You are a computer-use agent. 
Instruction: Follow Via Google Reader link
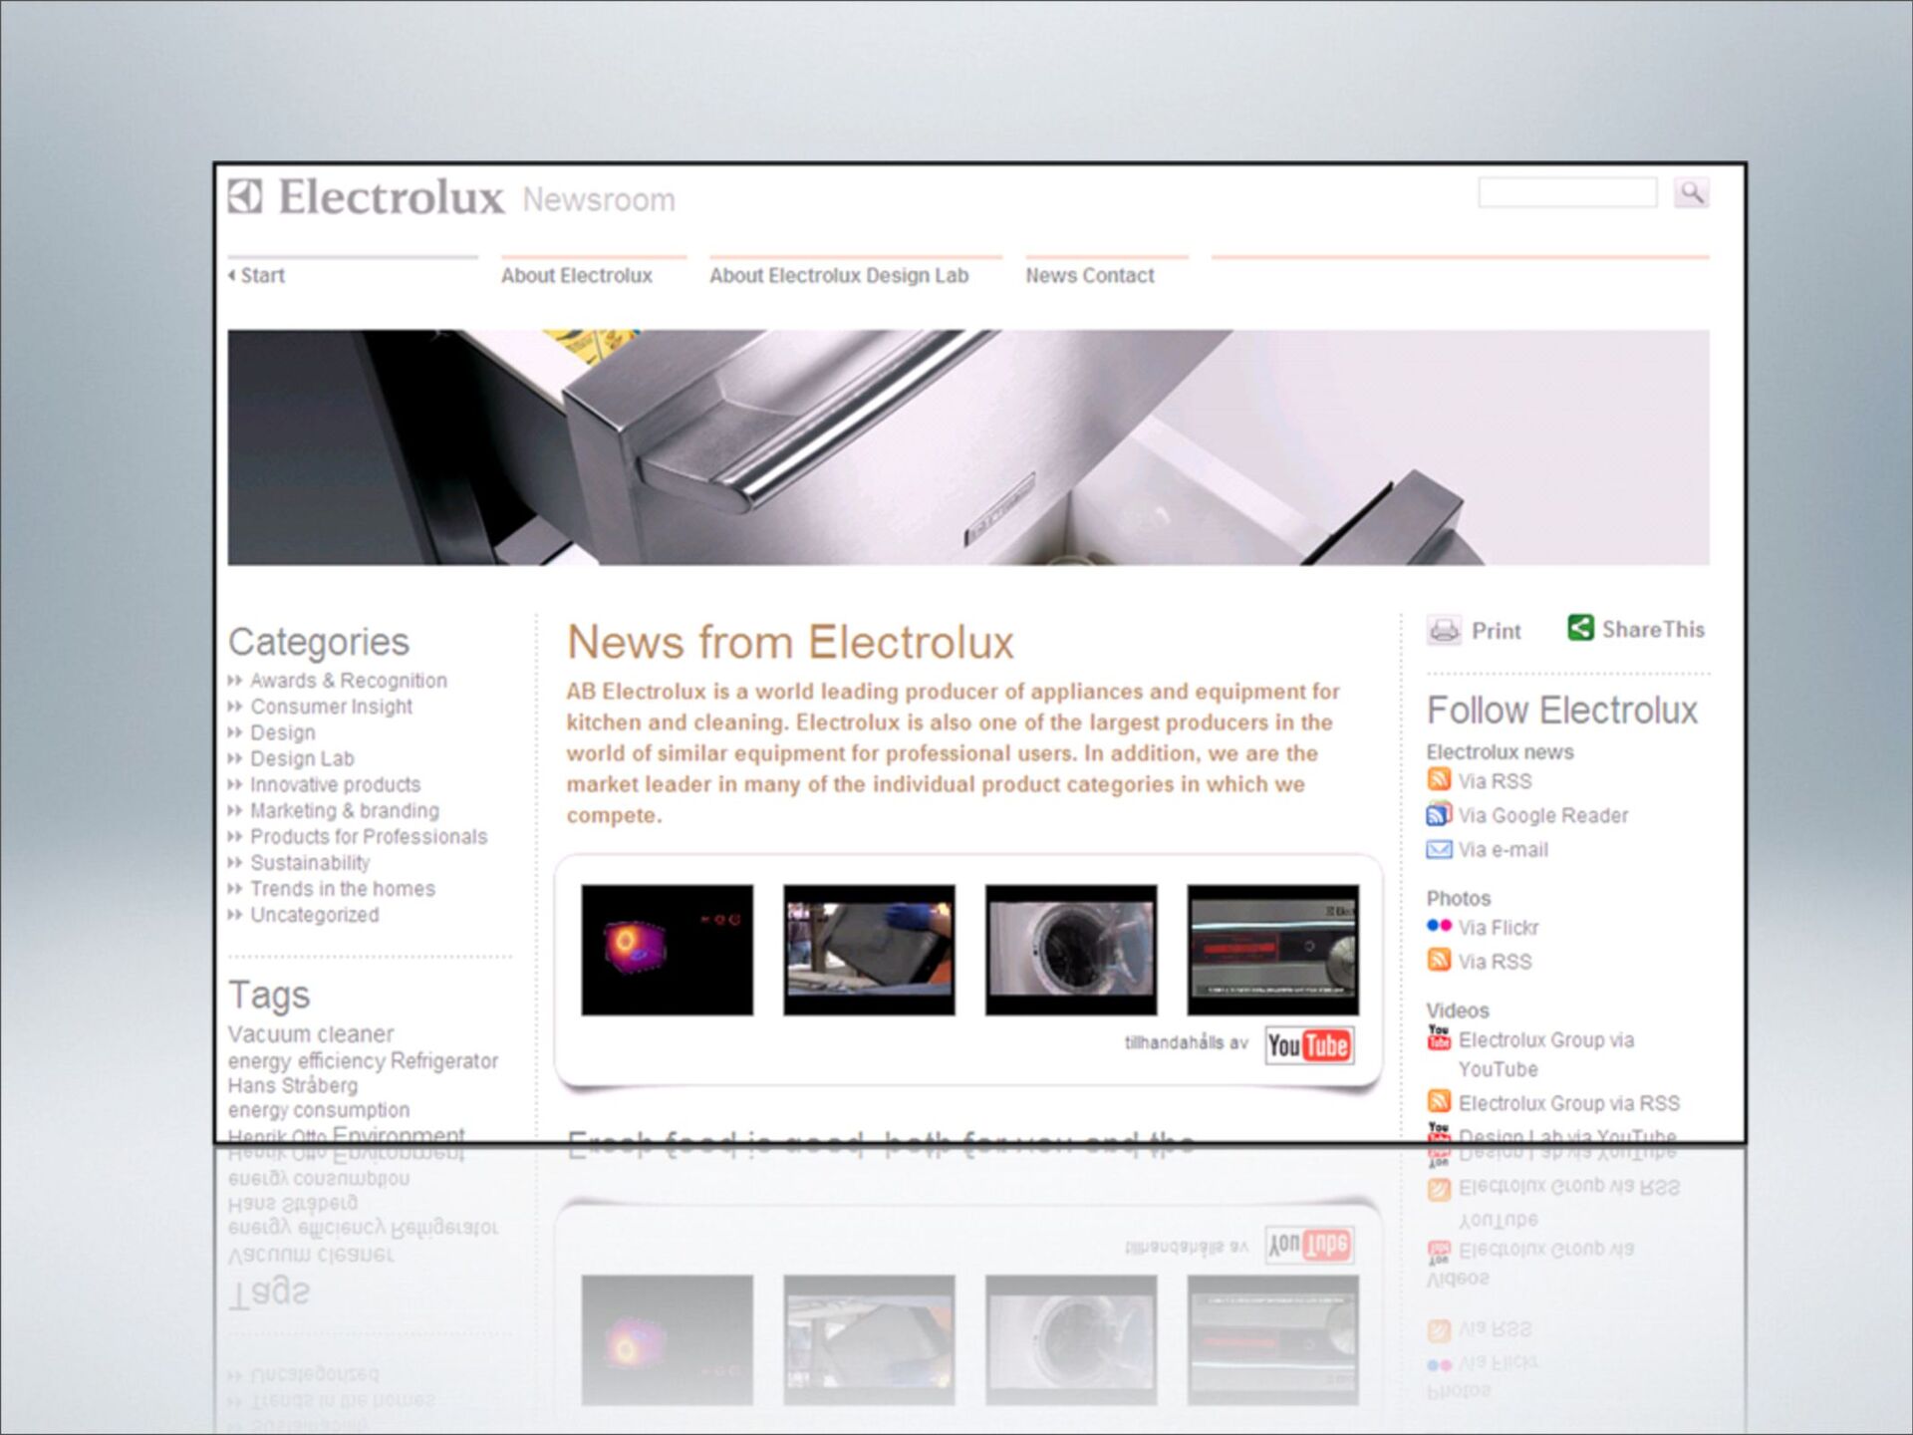[x=1543, y=816]
